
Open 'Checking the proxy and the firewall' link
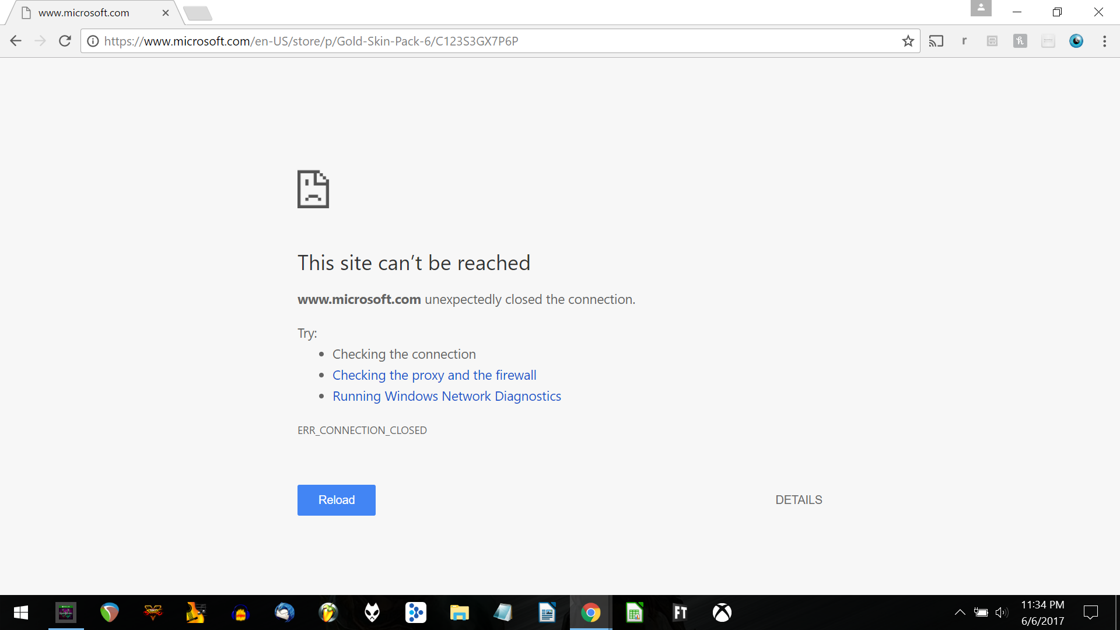pyautogui.click(x=434, y=375)
